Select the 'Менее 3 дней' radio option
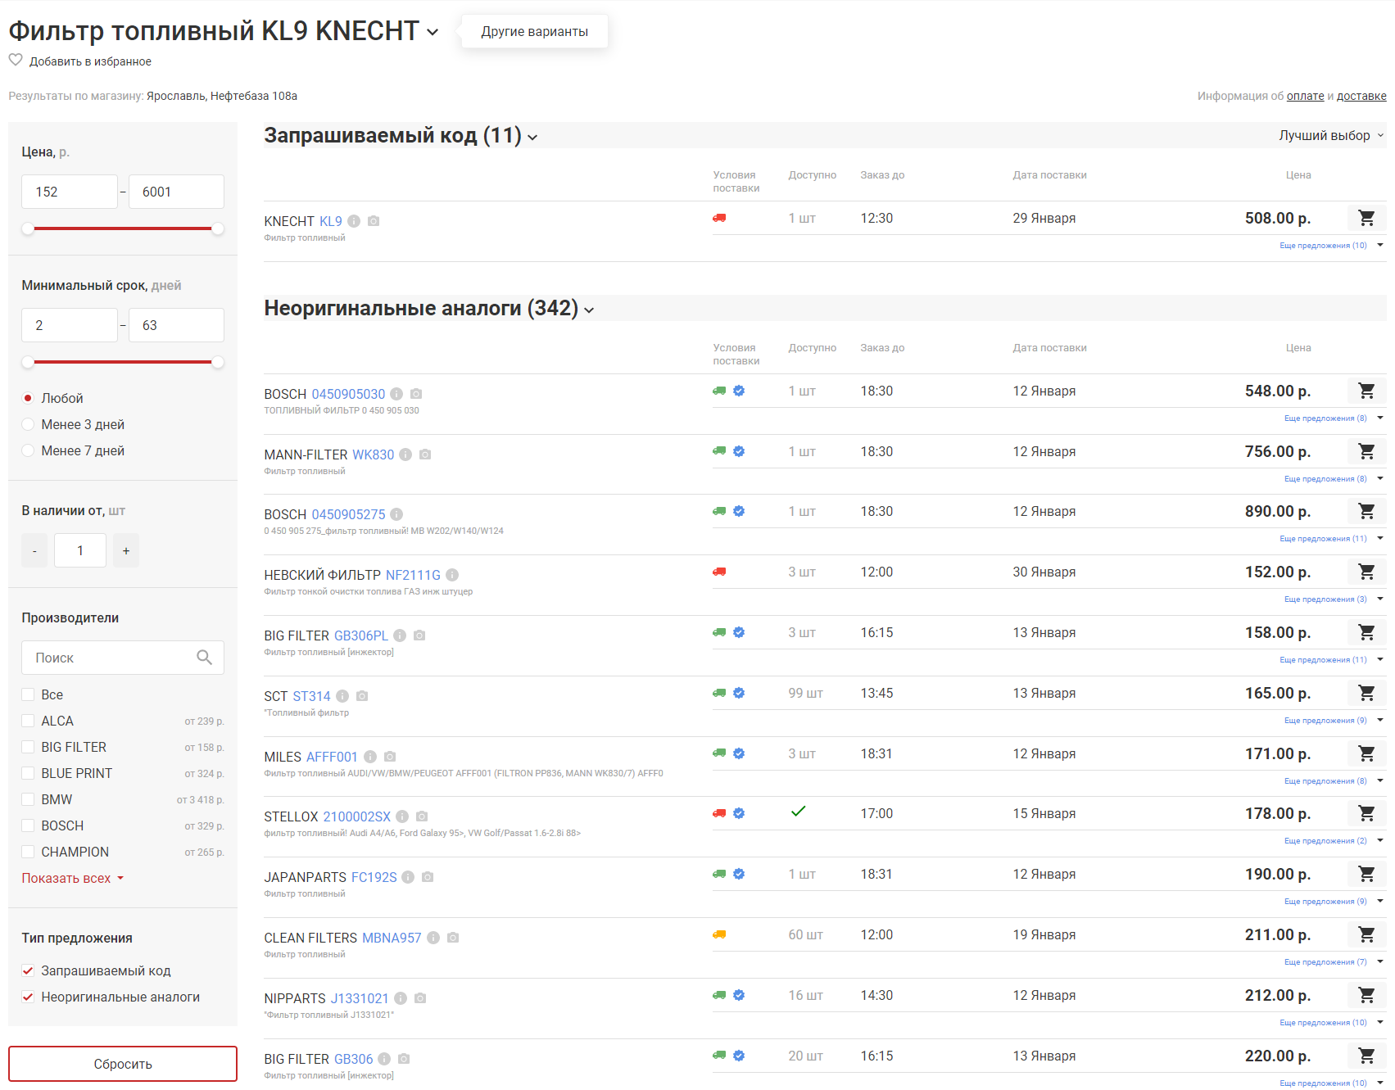The image size is (1395, 1090). [29, 424]
